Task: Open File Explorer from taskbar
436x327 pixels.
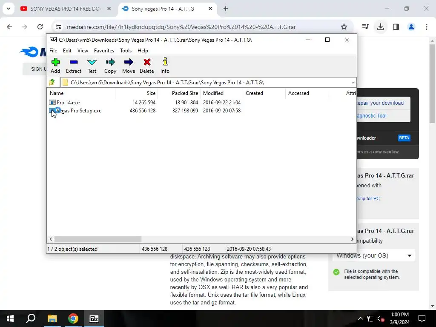Action: (52, 318)
